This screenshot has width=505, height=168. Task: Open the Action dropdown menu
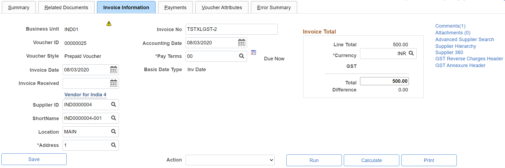tap(230, 160)
